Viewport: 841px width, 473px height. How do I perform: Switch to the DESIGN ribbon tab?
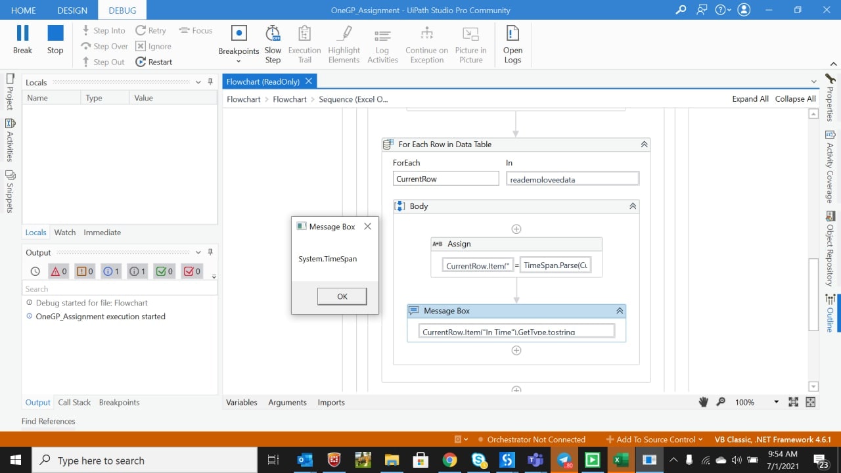click(72, 11)
